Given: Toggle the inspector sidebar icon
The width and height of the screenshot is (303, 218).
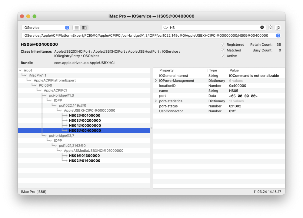Looking at the screenshot, I should [278, 28].
